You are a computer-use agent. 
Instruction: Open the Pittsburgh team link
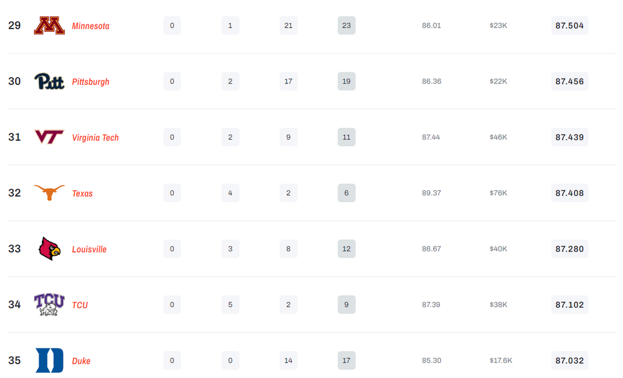click(91, 81)
